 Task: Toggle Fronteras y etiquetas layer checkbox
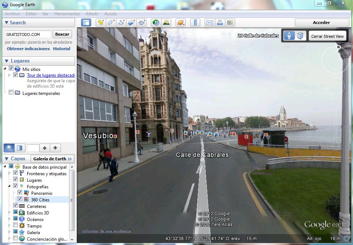[x=15, y=173]
